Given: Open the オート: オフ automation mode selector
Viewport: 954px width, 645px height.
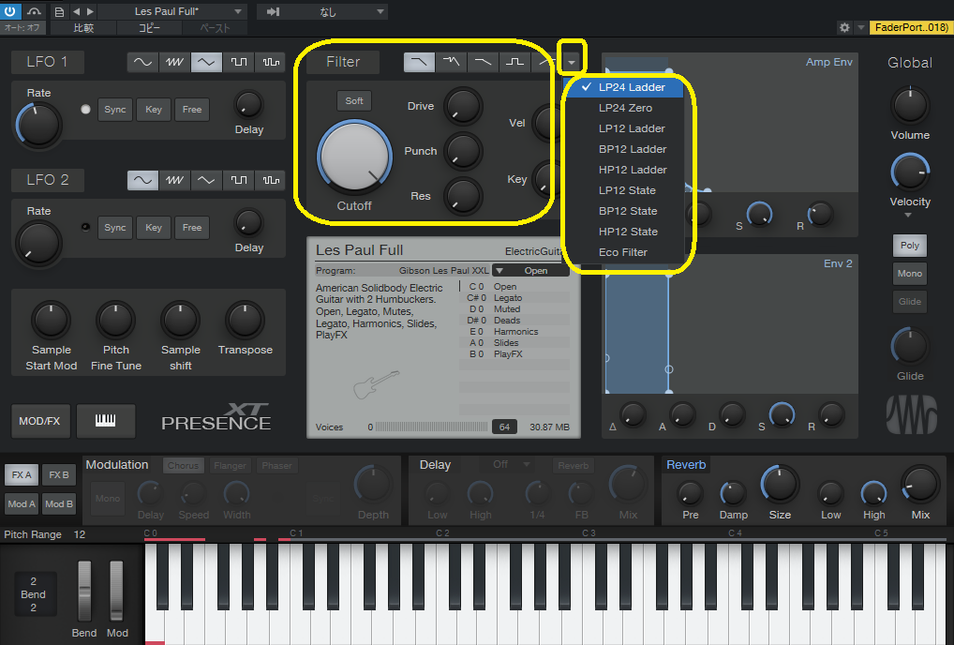Looking at the screenshot, I should pos(22,28).
